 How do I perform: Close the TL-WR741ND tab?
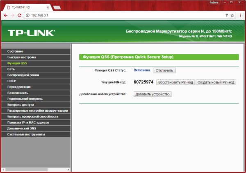[x=48, y=7]
